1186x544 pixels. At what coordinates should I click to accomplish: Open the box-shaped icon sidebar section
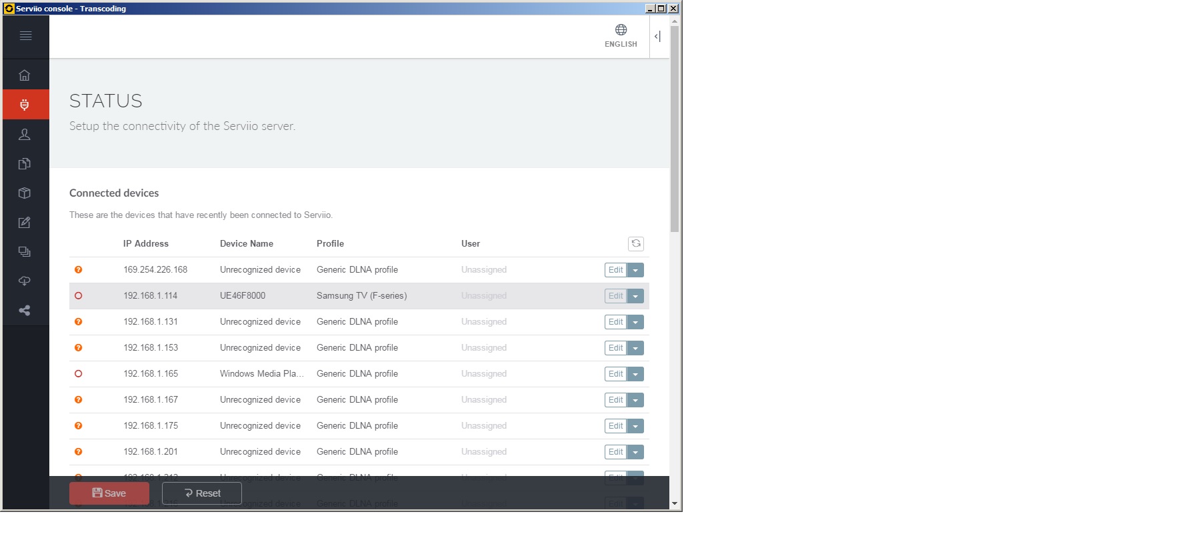coord(25,193)
